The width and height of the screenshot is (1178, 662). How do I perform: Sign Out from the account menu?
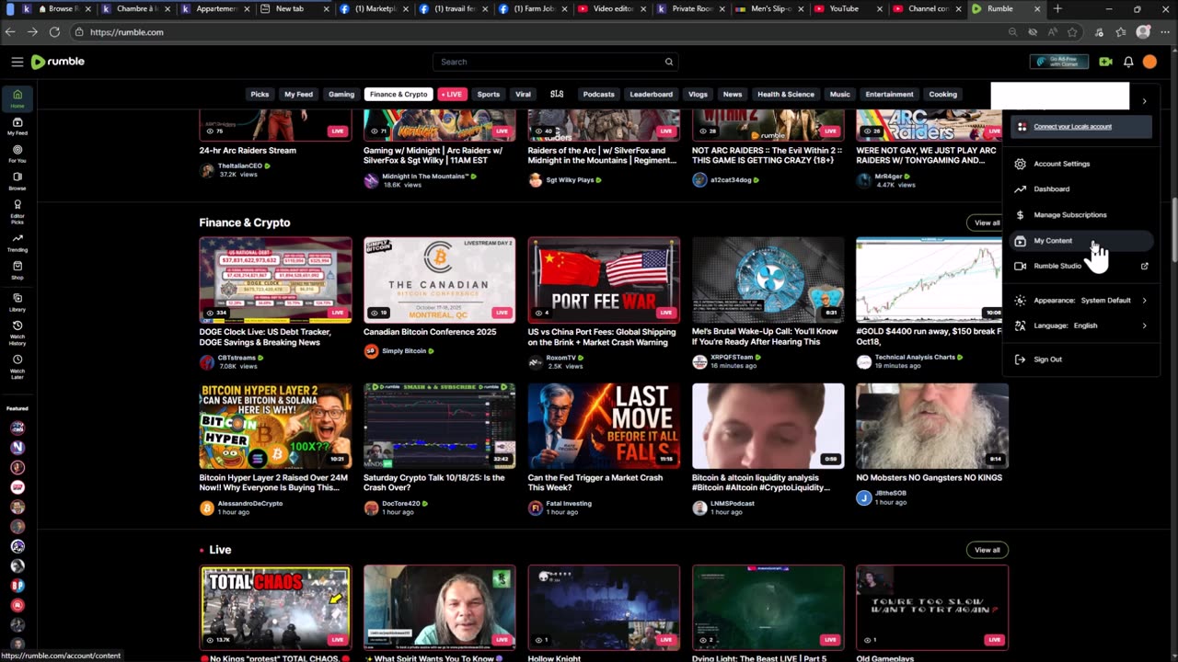pos(1081,360)
